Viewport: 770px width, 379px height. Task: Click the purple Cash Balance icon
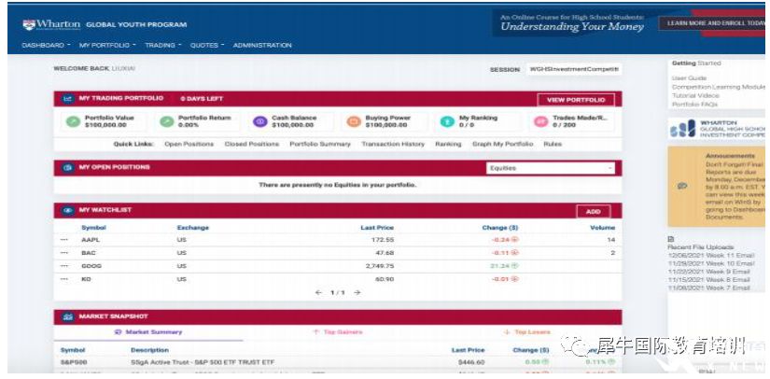pos(259,121)
